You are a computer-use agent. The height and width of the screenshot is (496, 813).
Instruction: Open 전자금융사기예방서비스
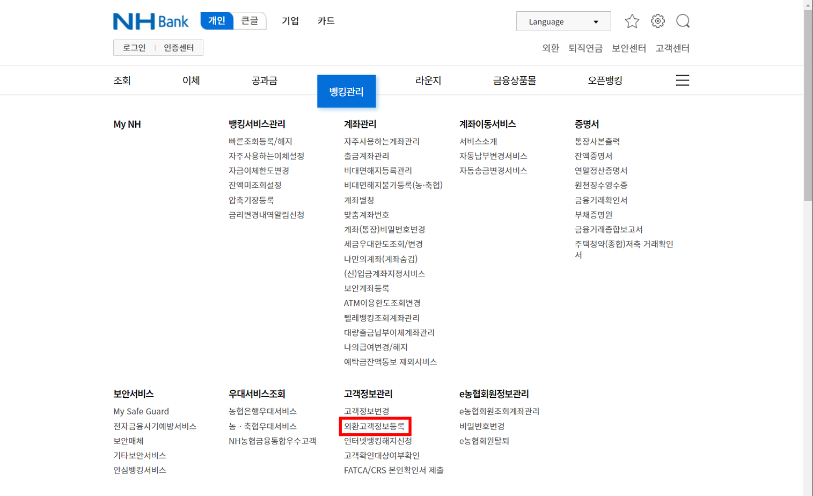click(x=155, y=426)
